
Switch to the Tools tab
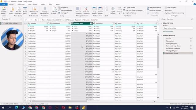pos(50,4)
